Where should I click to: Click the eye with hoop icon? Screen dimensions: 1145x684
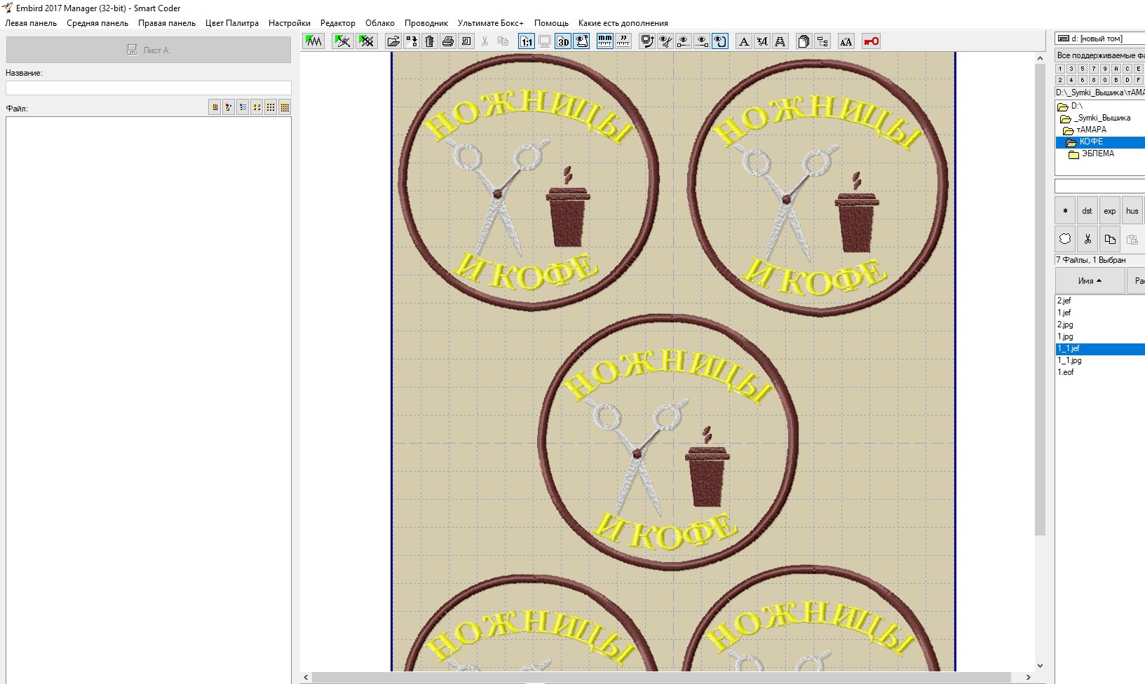720,41
